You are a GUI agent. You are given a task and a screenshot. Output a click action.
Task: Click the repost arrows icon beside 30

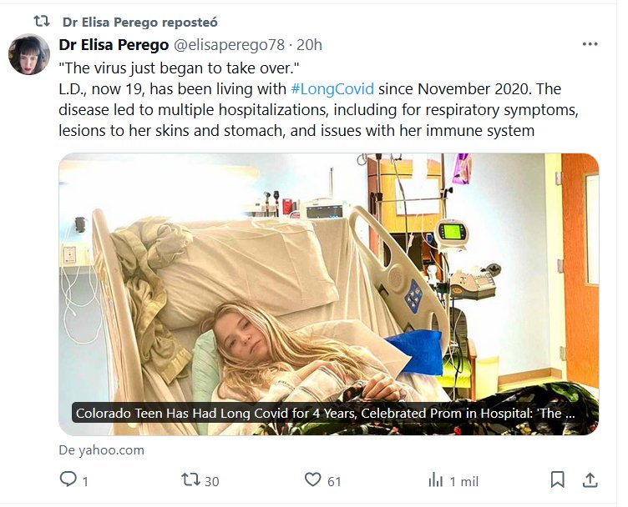(x=190, y=479)
